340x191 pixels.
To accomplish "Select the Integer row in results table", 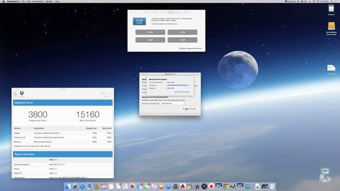I will [x=63, y=133].
